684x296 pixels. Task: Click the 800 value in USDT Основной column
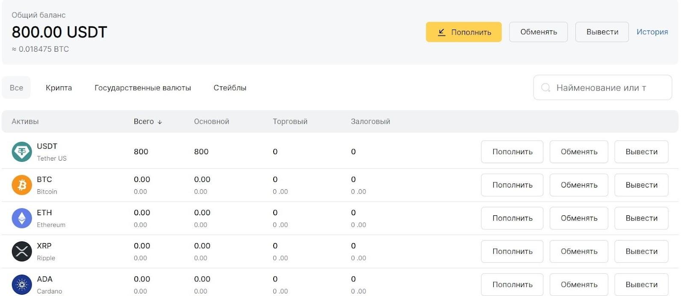click(x=201, y=152)
